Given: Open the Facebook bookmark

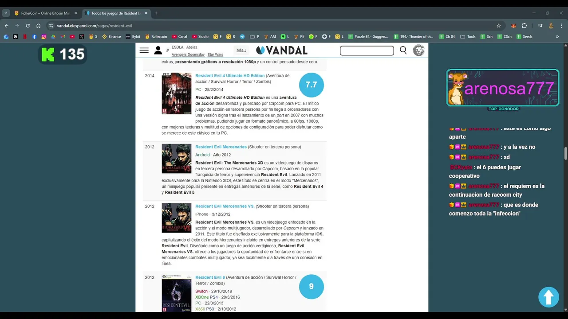Looking at the screenshot, I should 34,37.
